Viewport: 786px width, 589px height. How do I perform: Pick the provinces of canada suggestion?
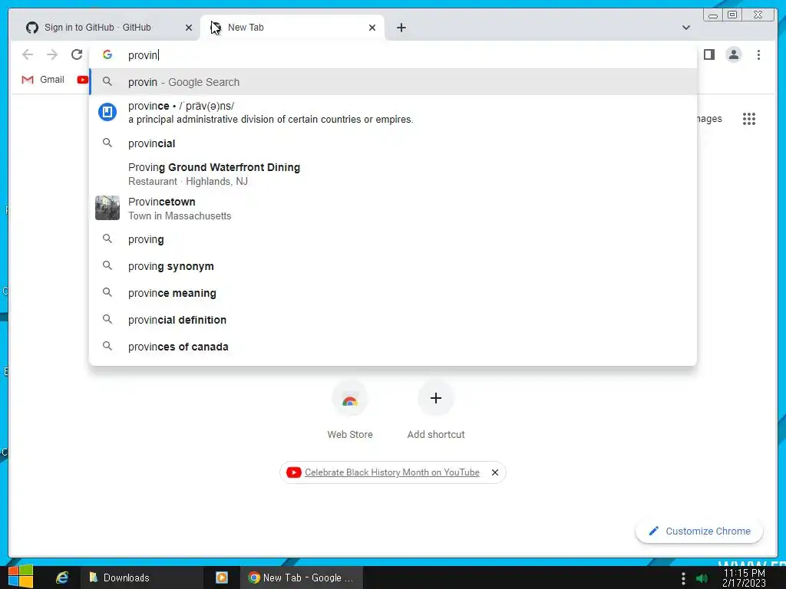tap(393, 347)
